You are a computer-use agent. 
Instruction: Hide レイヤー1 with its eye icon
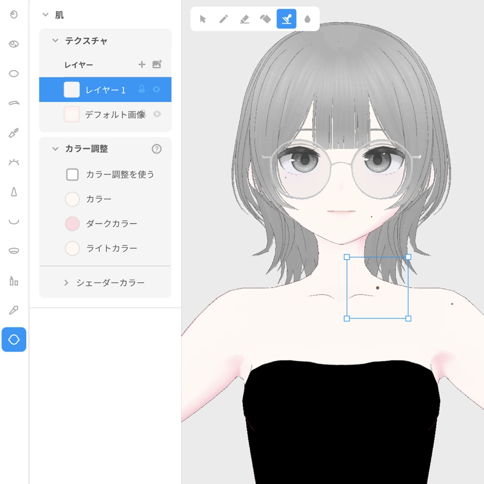coord(156,89)
